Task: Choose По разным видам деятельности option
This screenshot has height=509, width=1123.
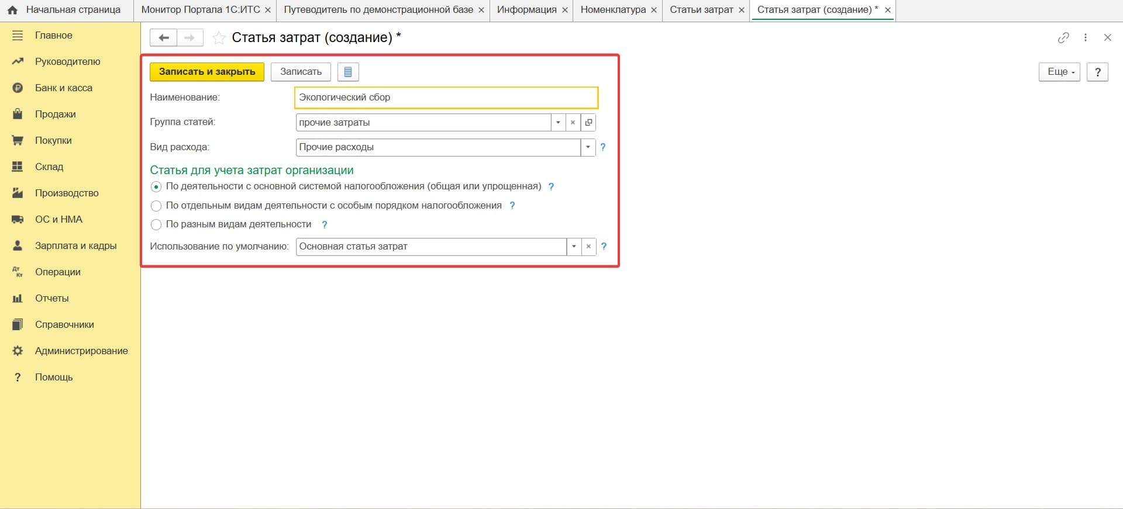Action: click(156, 225)
